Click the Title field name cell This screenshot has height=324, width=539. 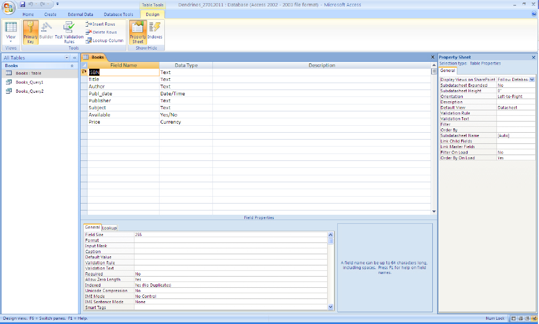(x=123, y=79)
